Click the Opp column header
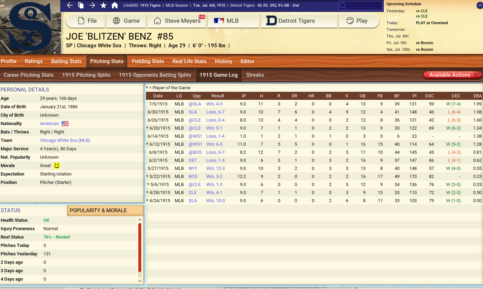Image resolution: width=483 pixels, height=289 pixels. pos(196,96)
